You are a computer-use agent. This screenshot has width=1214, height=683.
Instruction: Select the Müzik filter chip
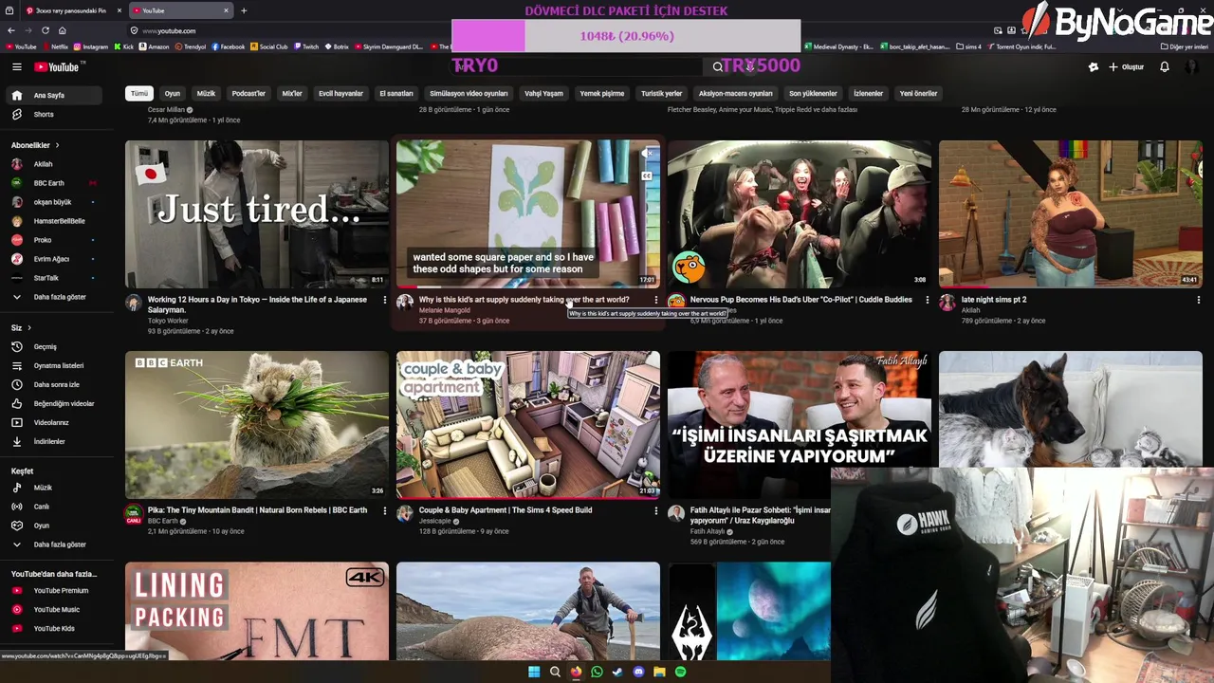coord(206,94)
